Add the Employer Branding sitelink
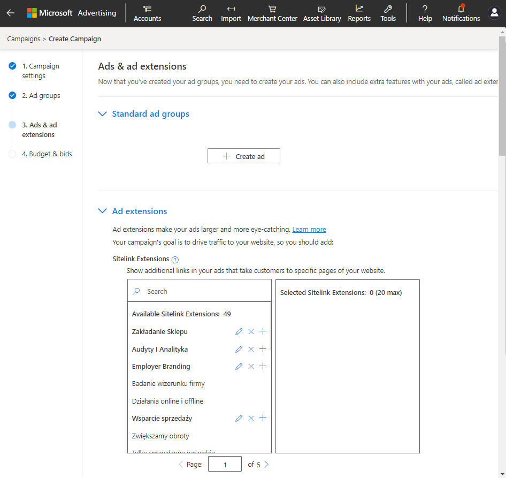Image resolution: width=506 pixels, height=478 pixels. (263, 367)
